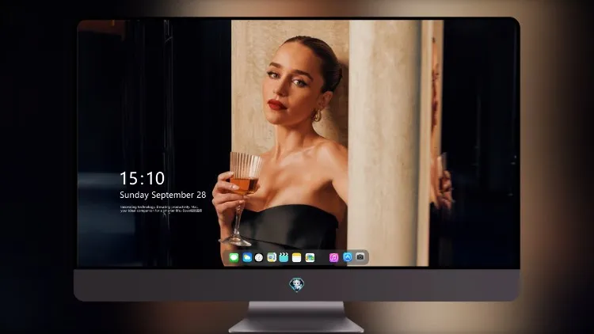Open the Wallet cards app in the dock

point(310,257)
